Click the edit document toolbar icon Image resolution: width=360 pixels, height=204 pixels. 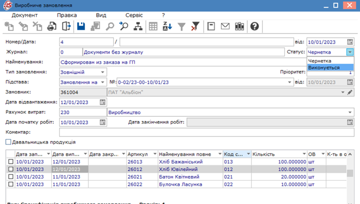pyautogui.click(x=23, y=27)
